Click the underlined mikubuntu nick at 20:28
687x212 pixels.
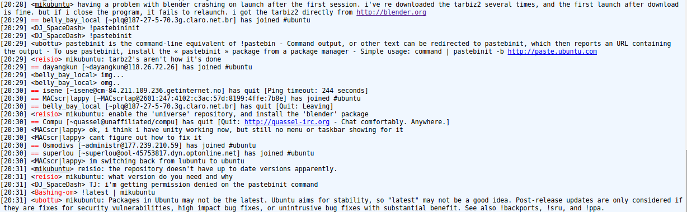(51, 4)
